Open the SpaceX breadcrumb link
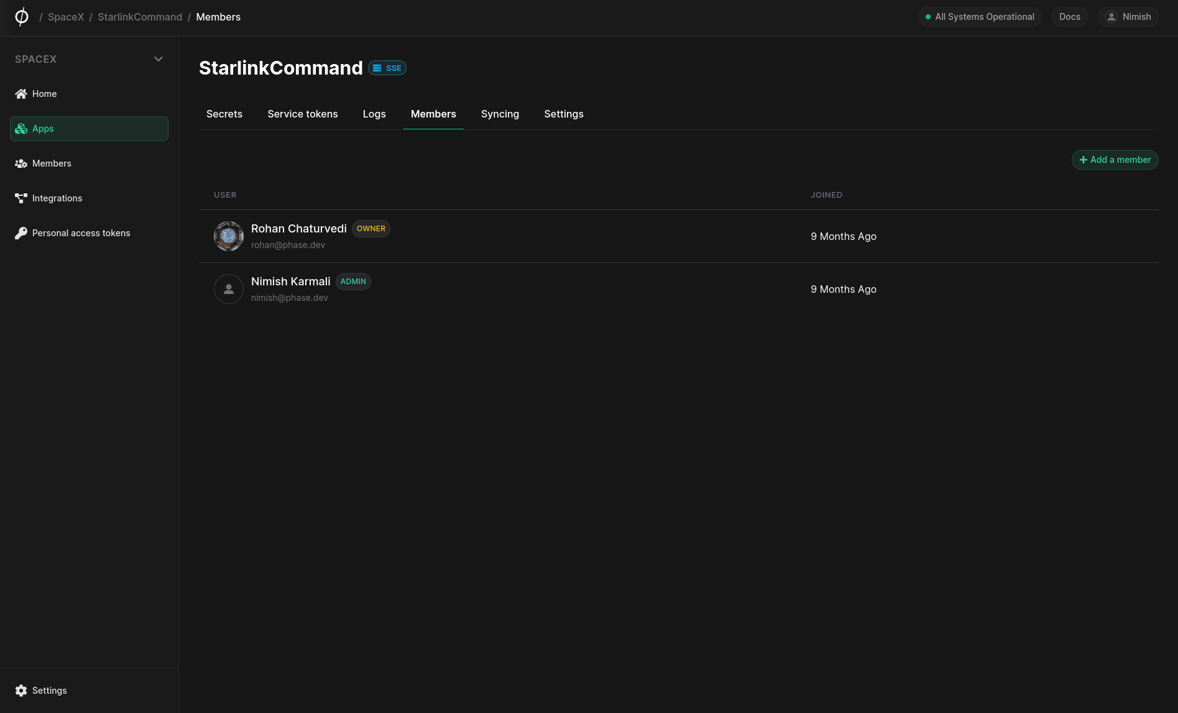Image resolution: width=1178 pixels, height=713 pixels. (65, 17)
